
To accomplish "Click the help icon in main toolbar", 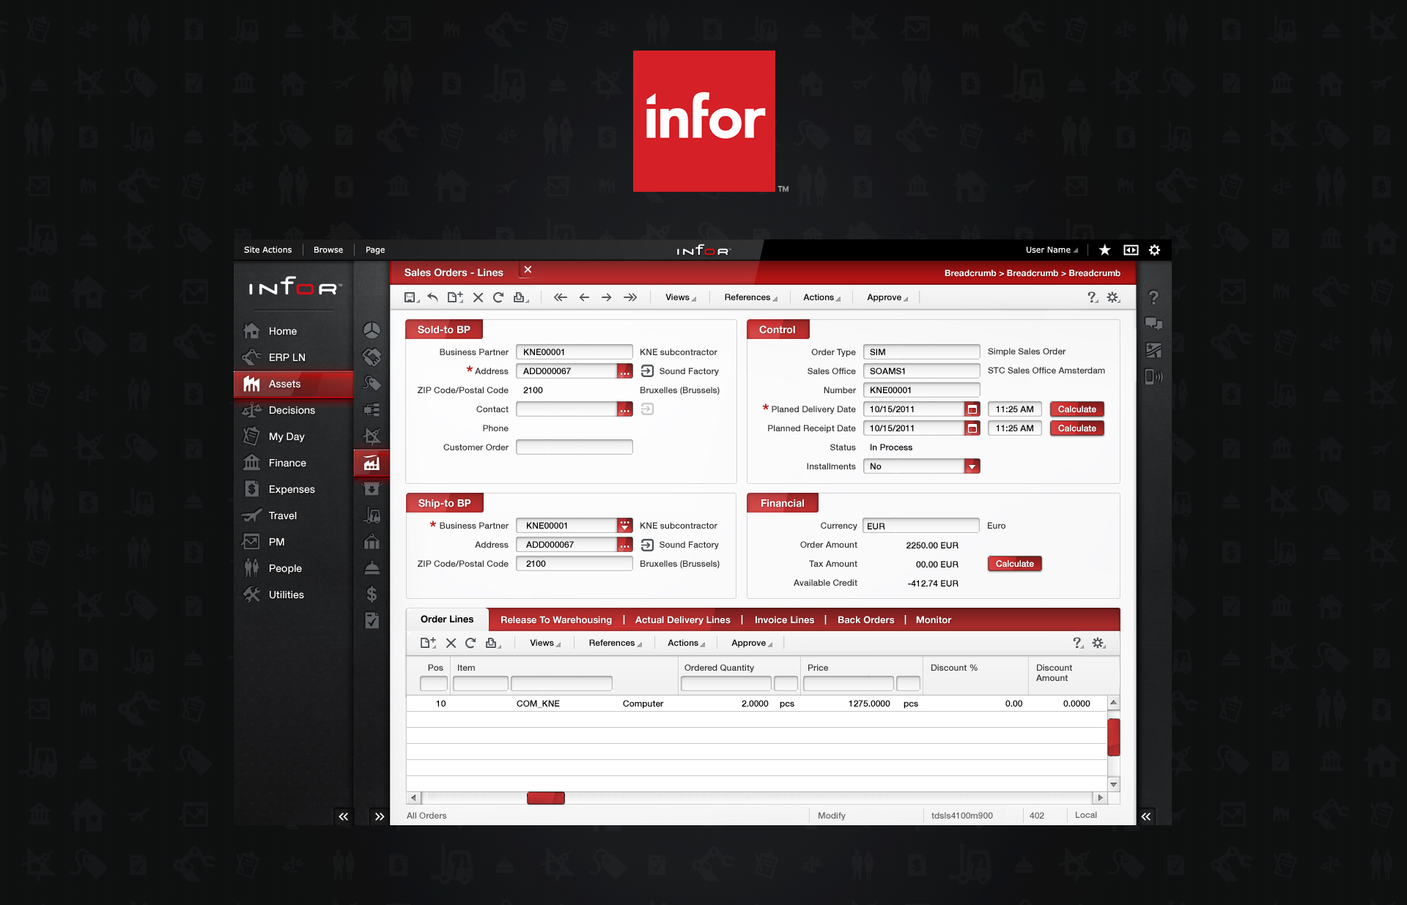I will click(x=1093, y=297).
